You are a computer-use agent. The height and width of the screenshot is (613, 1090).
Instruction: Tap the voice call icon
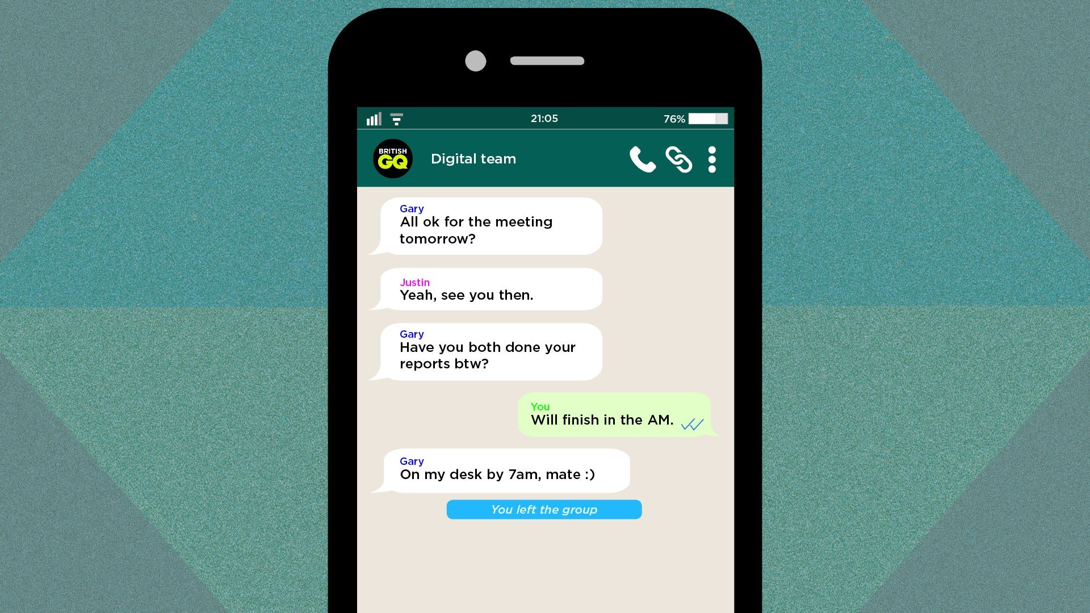pos(641,159)
